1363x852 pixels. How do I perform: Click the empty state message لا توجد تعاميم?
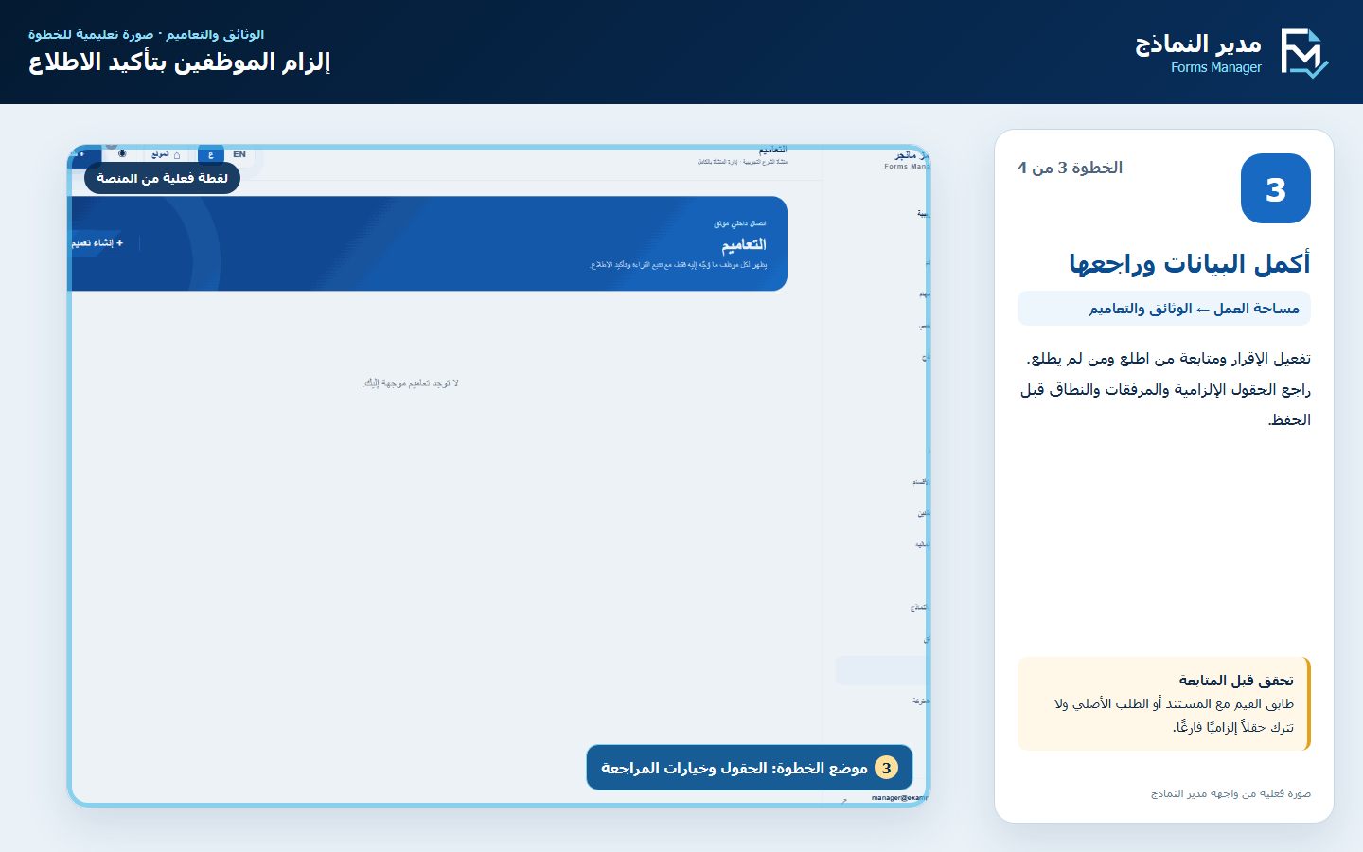tap(411, 383)
